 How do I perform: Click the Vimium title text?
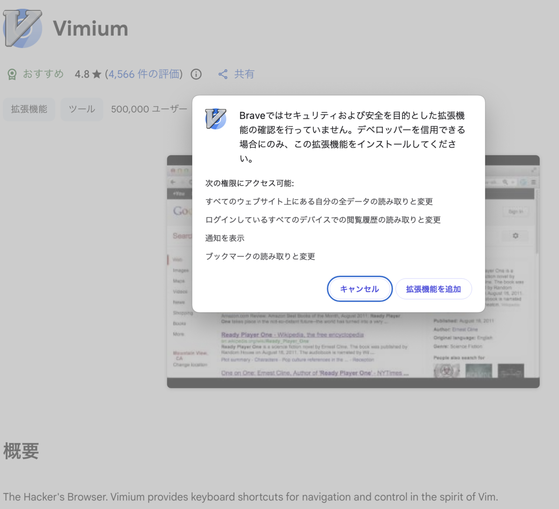[x=90, y=28]
